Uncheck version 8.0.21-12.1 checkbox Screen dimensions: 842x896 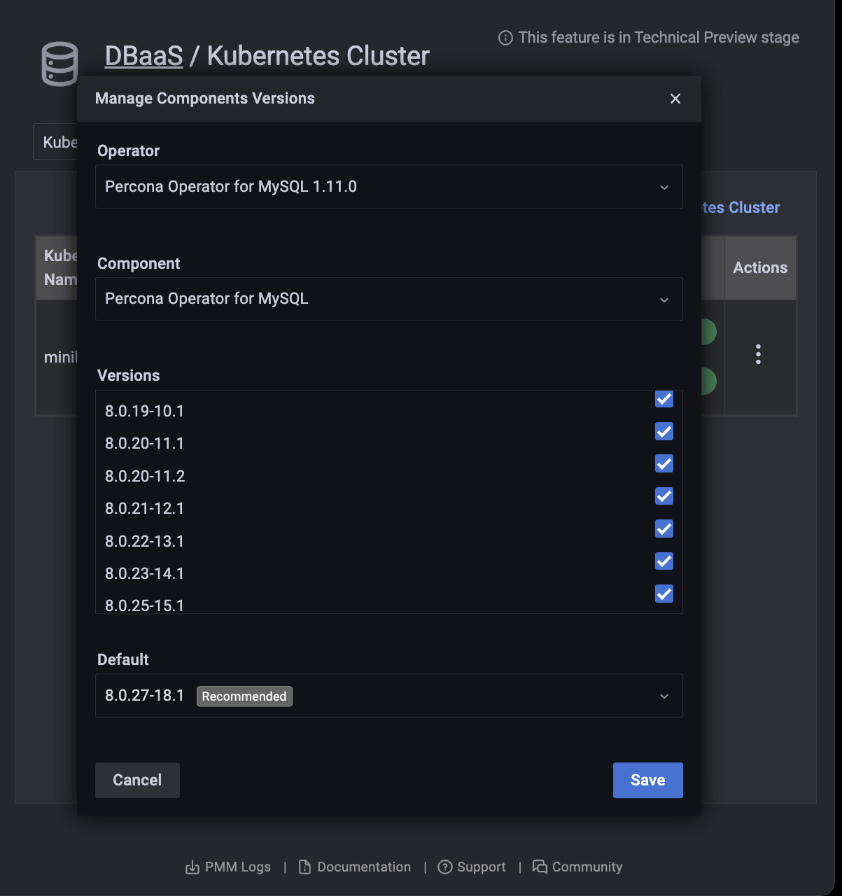[x=664, y=496]
